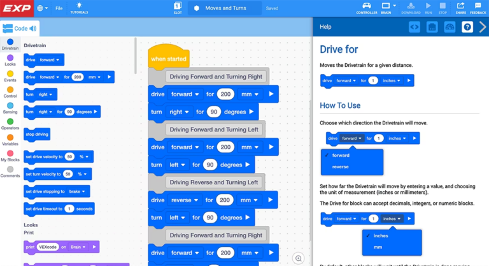Expand the Brain dropdown in the toolbar
489x266 pixels.
pos(387,8)
